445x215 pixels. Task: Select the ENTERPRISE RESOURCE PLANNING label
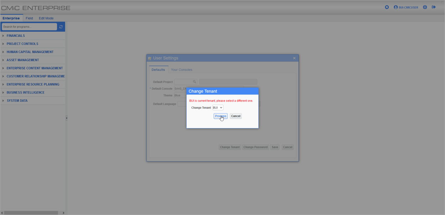pos(33,85)
